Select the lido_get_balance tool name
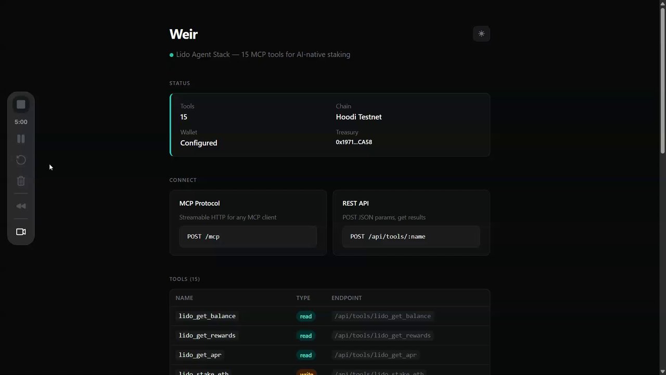 pos(207,316)
